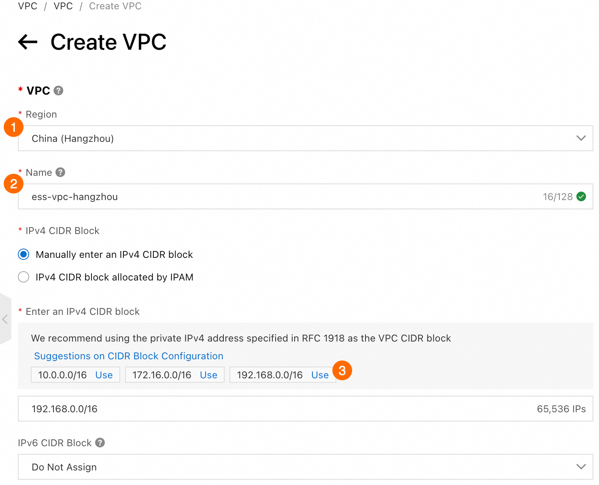Use the 172.16.0.0/16 CIDR suggestion
Screen dimensions: 599x485
pyautogui.click(x=208, y=375)
